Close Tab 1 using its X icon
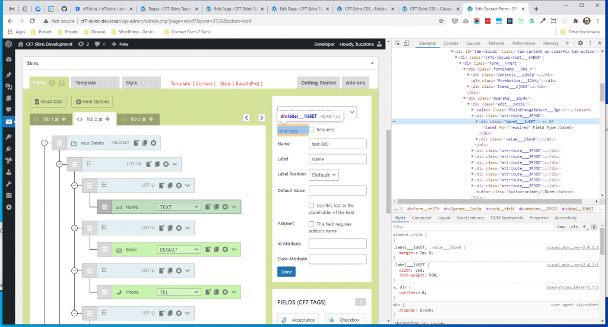 tap(57, 120)
